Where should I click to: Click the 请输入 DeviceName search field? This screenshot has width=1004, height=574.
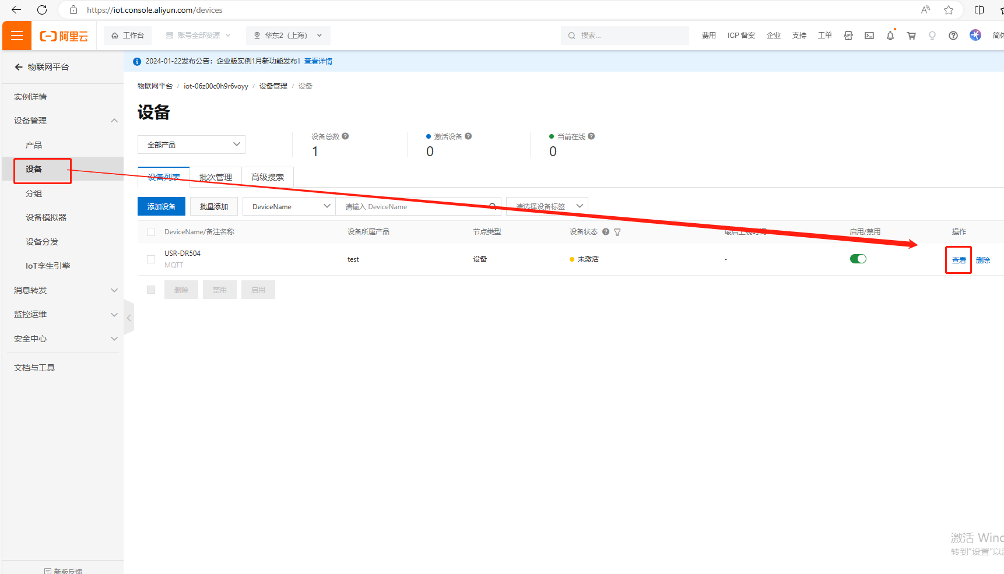414,206
